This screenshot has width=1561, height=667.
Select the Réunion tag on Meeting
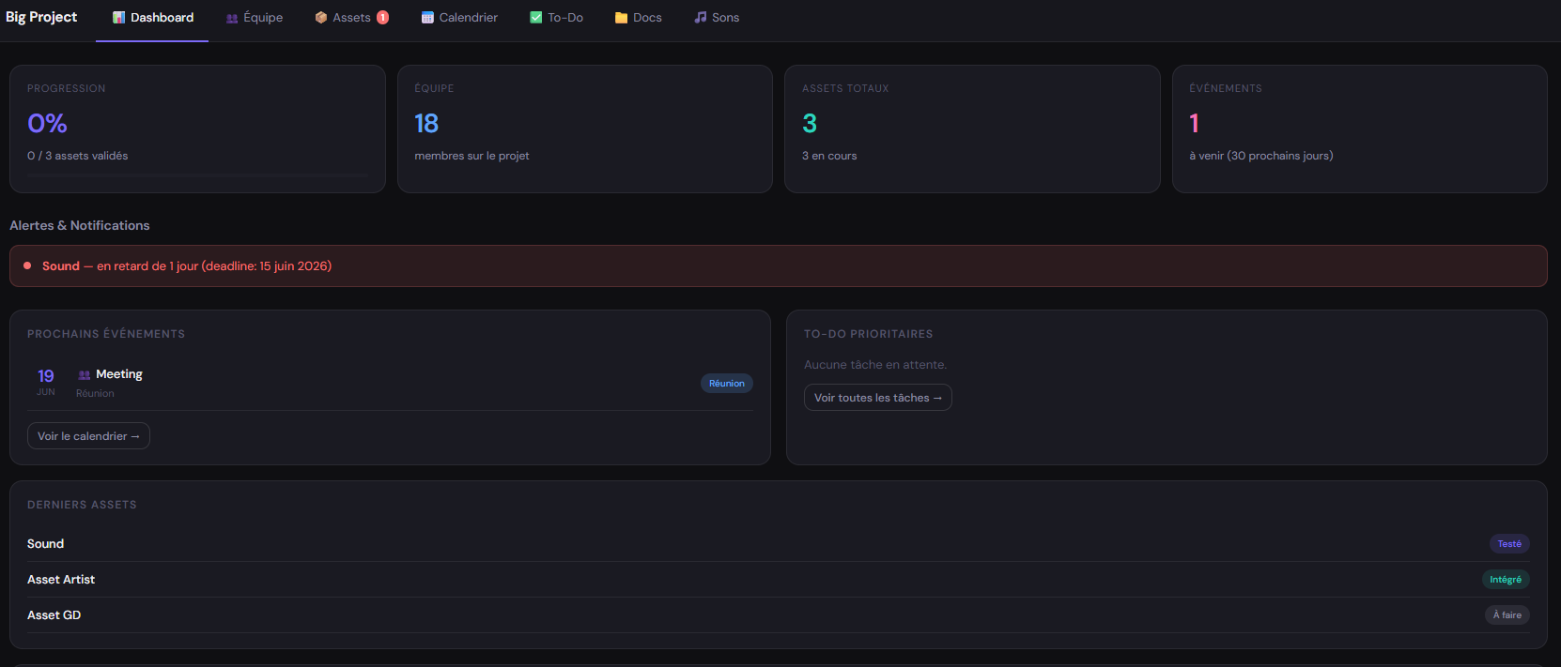click(727, 384)
